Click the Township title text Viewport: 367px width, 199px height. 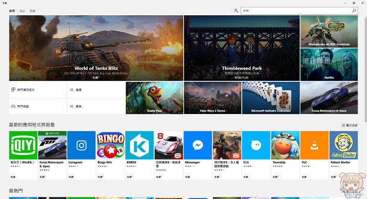pos(279,162)
